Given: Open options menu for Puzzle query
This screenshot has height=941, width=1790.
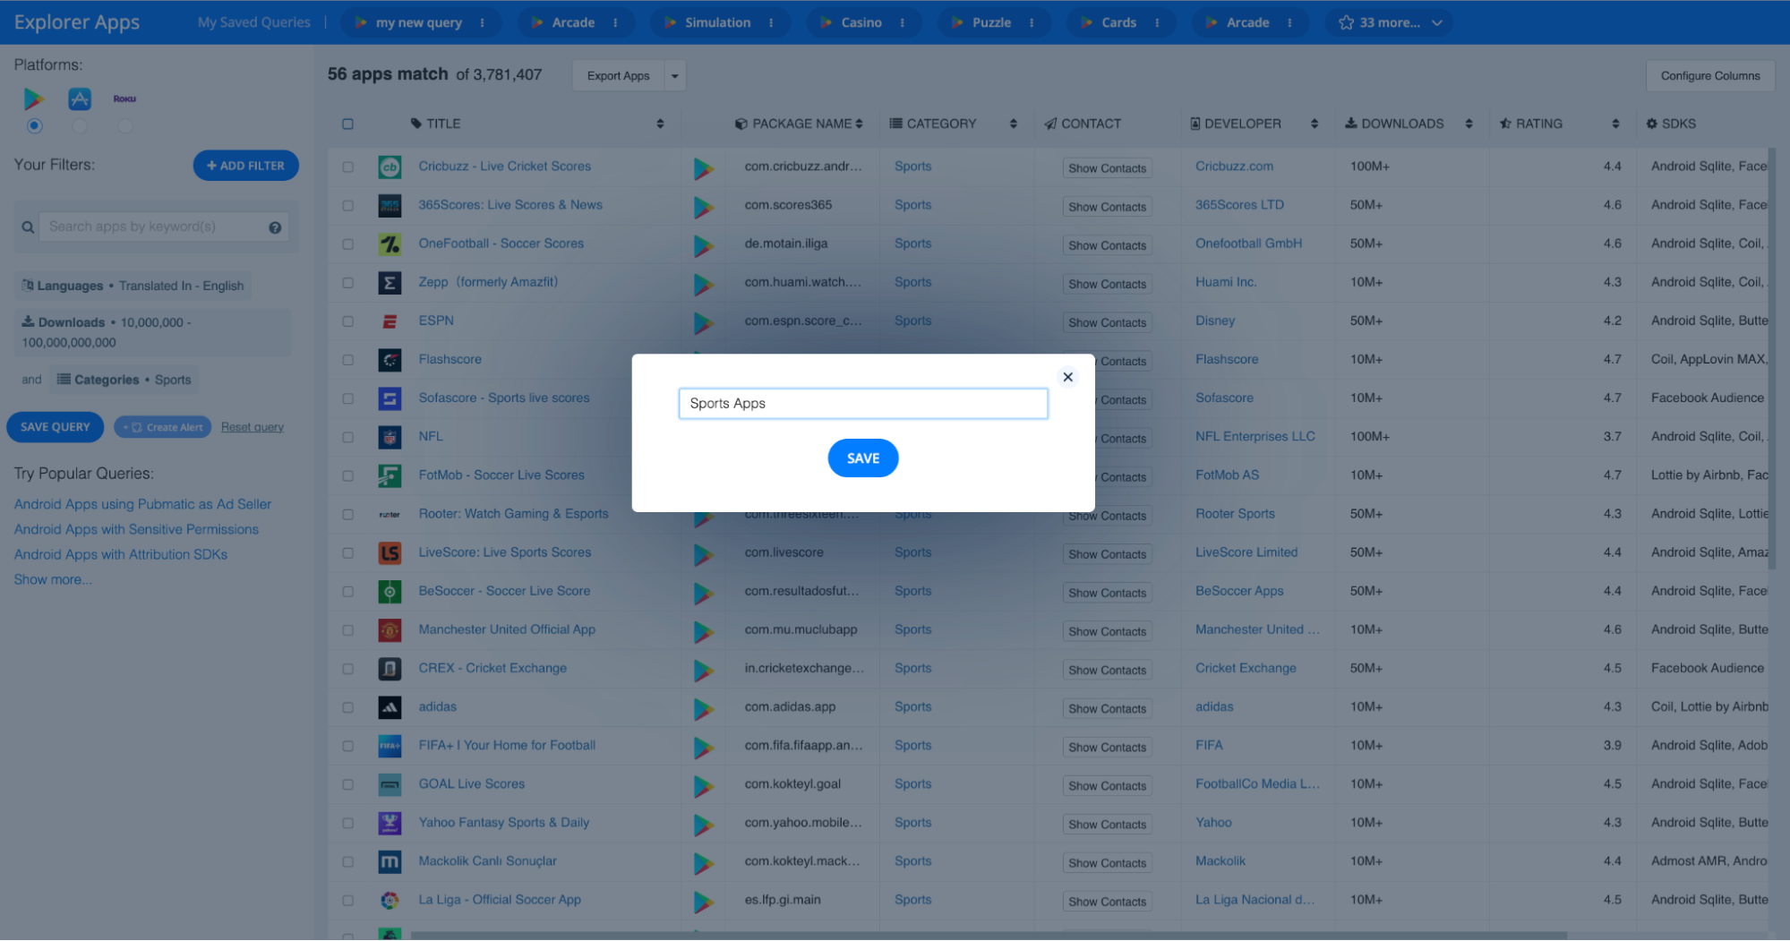Looking at the screenshot, I should 1032,22.
